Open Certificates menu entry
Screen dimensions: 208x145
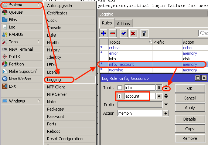click(x=70, y=13)
